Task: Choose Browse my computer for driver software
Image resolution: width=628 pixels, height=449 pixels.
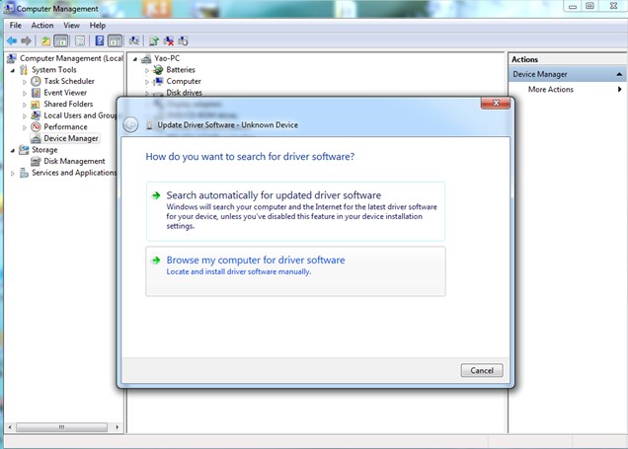Action: point(255,260)
